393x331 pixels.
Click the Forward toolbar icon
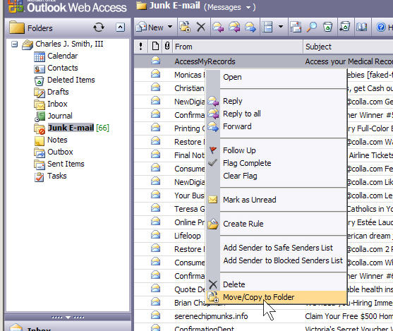tap(250, 27)
